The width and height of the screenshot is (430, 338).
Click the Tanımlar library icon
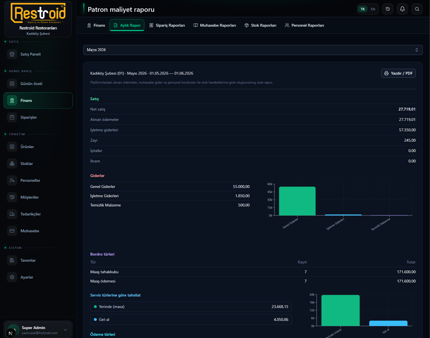12,260
